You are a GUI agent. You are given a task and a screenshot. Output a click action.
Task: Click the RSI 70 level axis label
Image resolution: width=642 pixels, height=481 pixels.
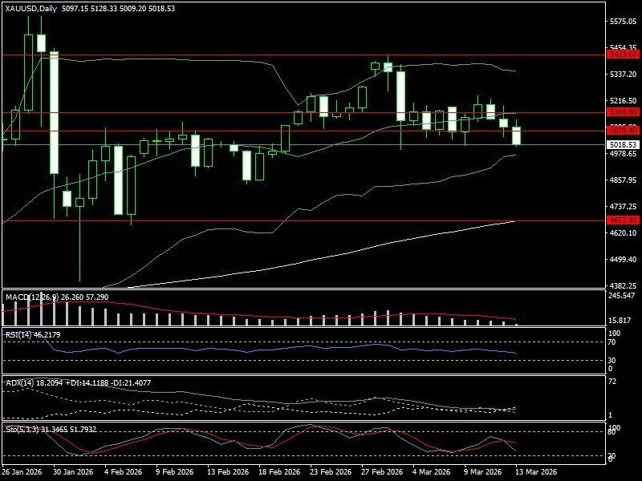612,342
